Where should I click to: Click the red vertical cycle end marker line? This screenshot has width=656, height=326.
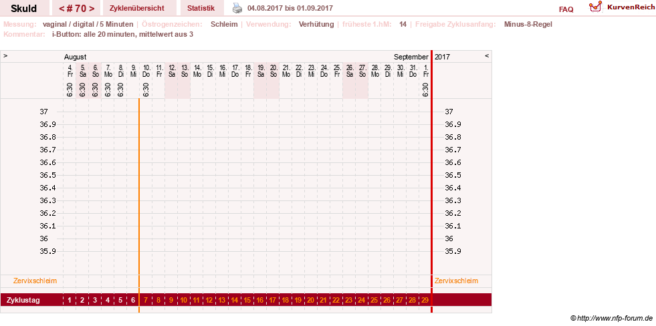(x=431, y=182)
